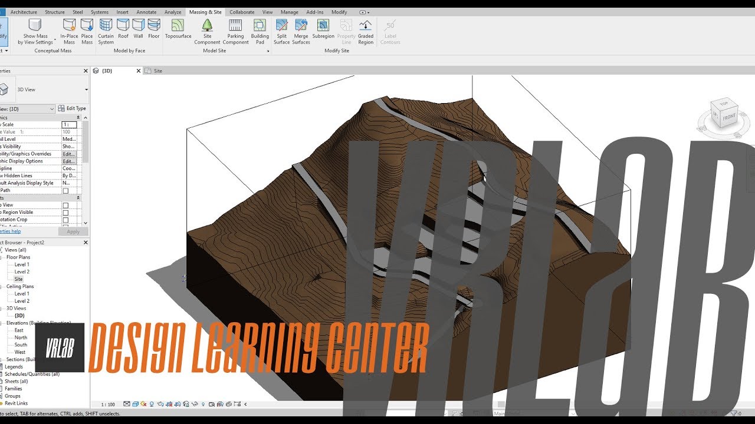Collapse the Graphics properties section
The height and width of the screenshot is (424, 755).
pos(78,118)
